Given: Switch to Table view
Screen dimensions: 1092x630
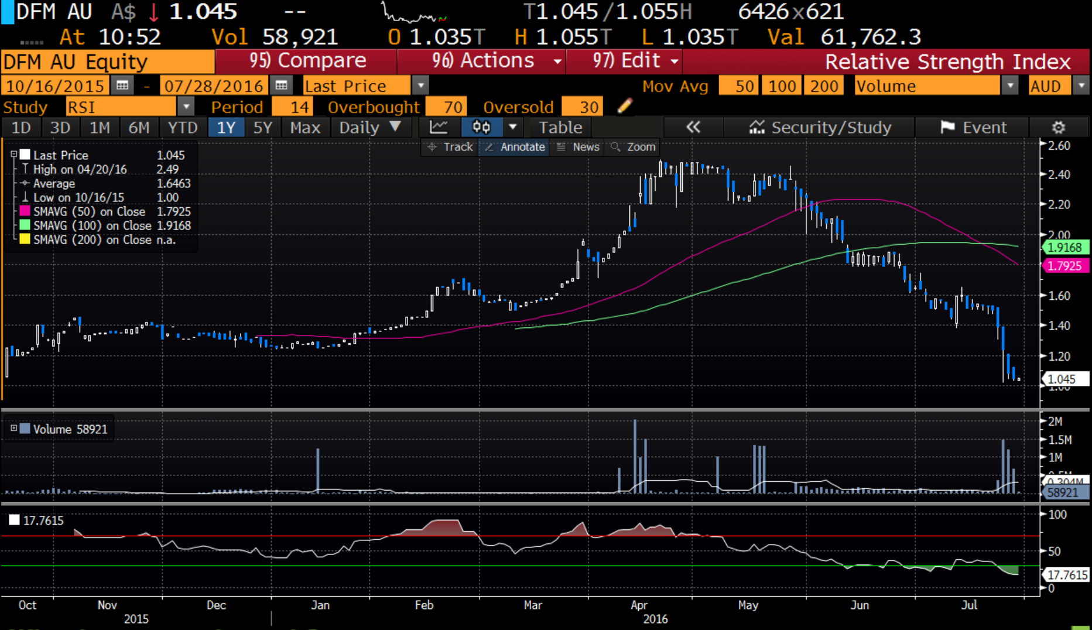Looking at the screenshot, I should (x=560, y=127).
